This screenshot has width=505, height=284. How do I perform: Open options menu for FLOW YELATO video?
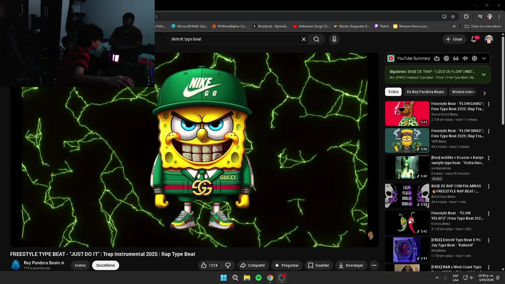pyautogui.click(x=489, y=213)
